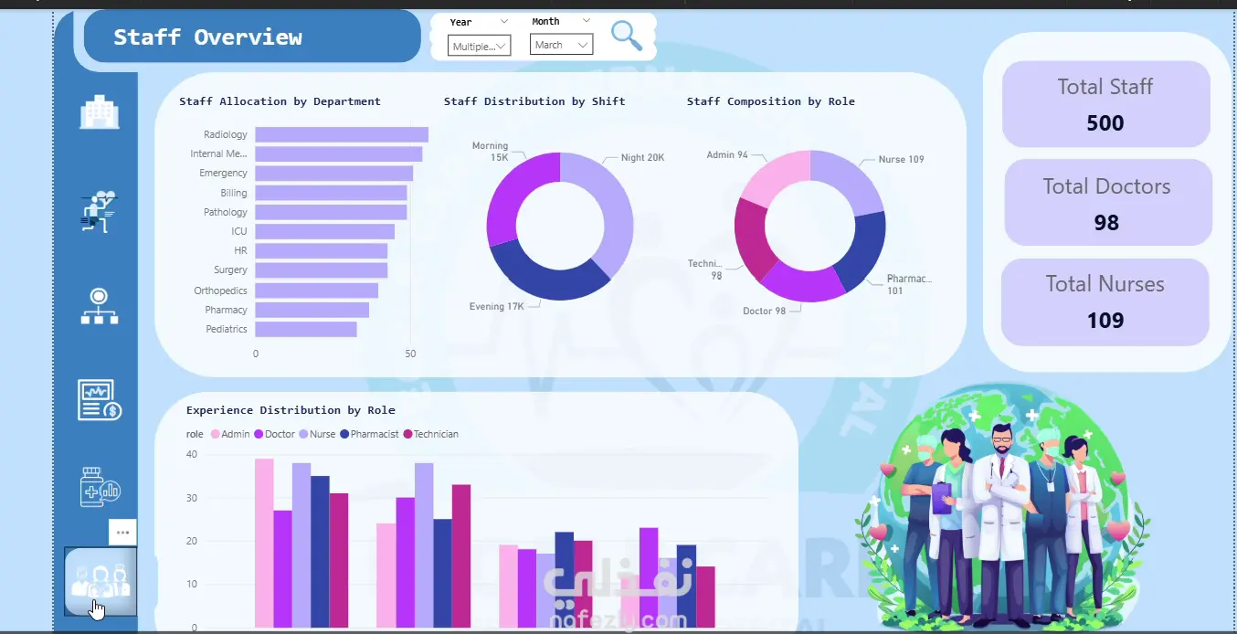
Task: Open the Year dropdown showing Multiple
Action: [x=479, y=46]
